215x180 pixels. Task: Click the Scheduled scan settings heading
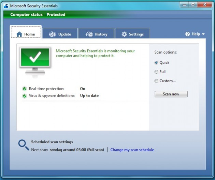pyautogui.click(x=52, y=142)
